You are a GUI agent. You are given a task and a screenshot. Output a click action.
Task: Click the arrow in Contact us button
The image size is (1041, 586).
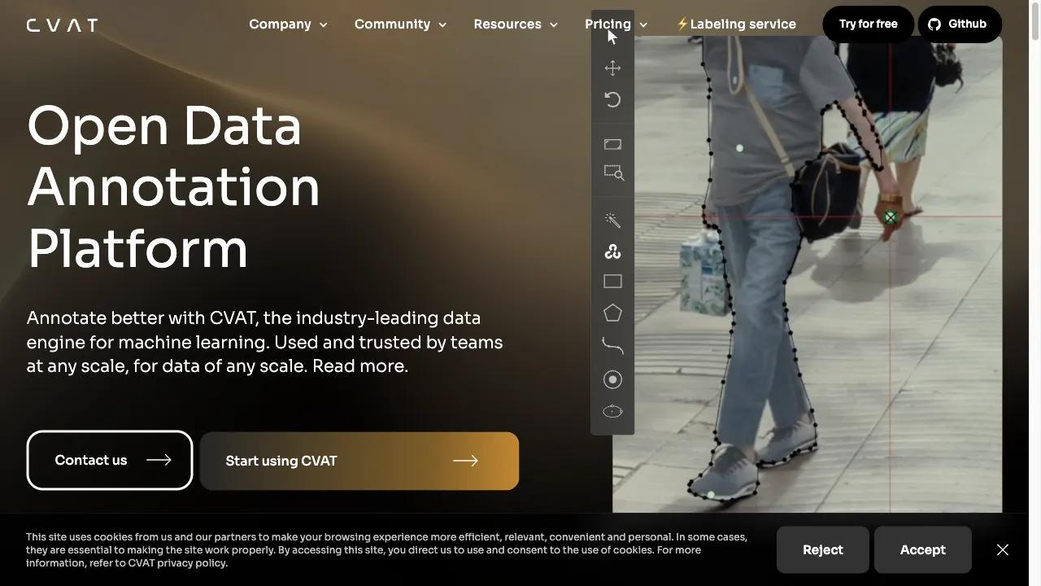[159, 460]
